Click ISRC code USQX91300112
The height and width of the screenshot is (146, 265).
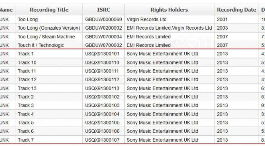[102, 80]
